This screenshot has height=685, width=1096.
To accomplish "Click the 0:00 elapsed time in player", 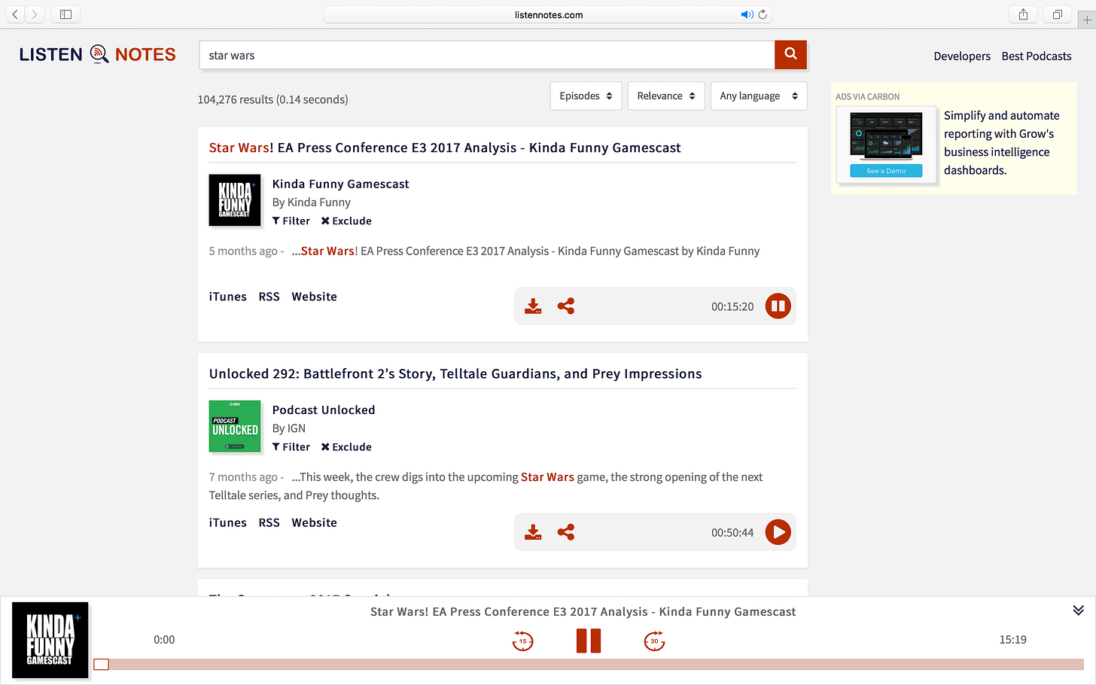I will pyautogui.click(x=164, y=640).
